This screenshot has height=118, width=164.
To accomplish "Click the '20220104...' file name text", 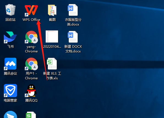I will (x=52, y=47).
